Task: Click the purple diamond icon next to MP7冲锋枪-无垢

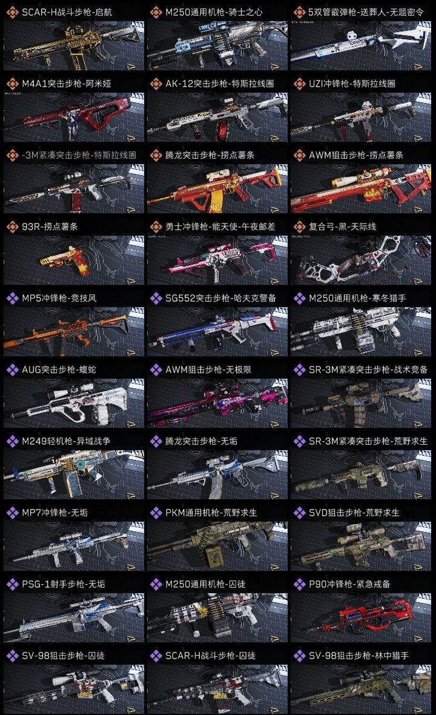Action: coord(12,513)
